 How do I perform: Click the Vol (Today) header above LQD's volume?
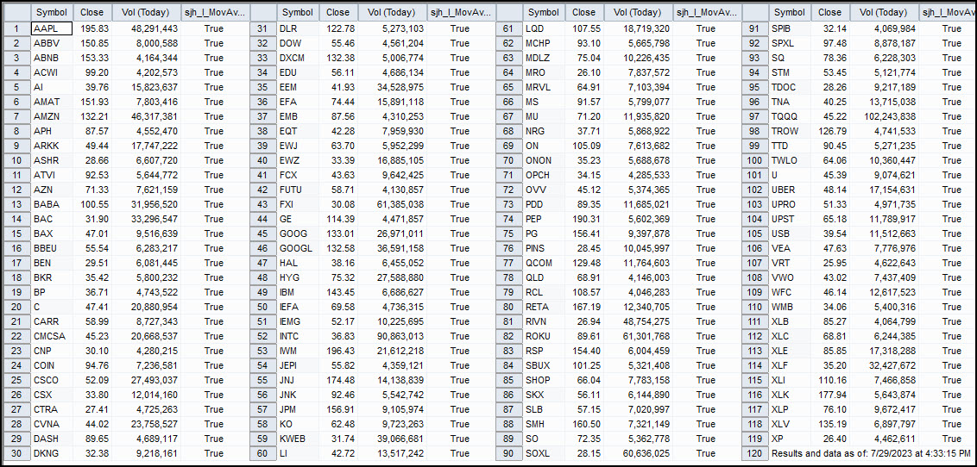coord(639,12)
